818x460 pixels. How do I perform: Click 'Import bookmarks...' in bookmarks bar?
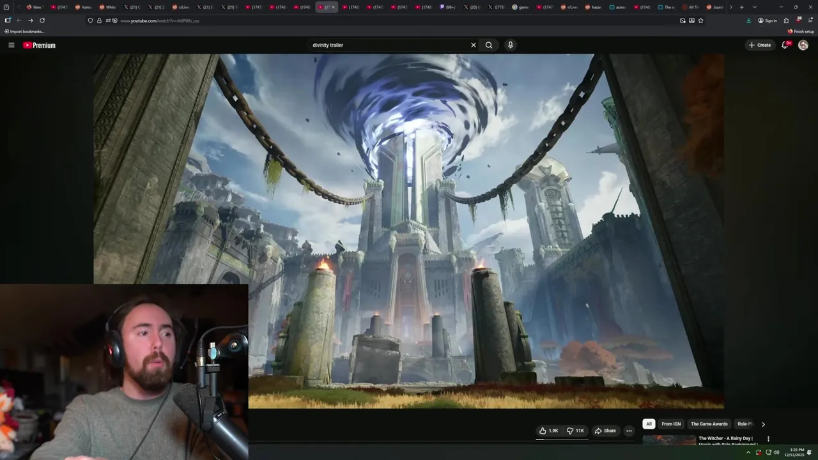pos(24,31)
